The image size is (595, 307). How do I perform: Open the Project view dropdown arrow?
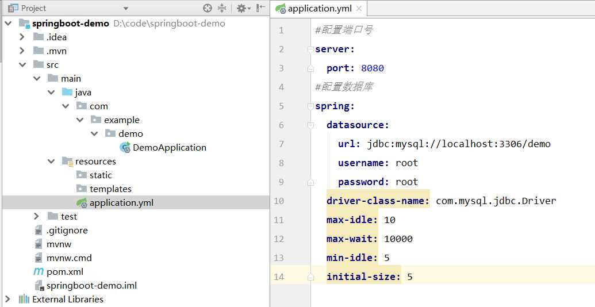point(126,9)
